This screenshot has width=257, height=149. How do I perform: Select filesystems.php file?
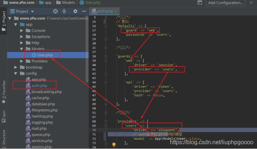(42, 110)
